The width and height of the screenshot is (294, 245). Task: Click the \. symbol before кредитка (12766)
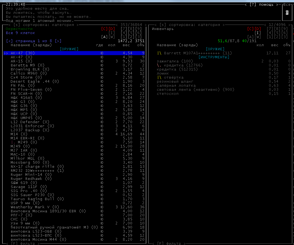[159, 65]
